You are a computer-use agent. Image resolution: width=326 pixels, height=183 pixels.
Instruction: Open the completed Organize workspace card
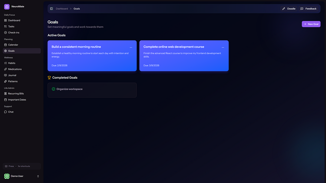pos(92,90)
